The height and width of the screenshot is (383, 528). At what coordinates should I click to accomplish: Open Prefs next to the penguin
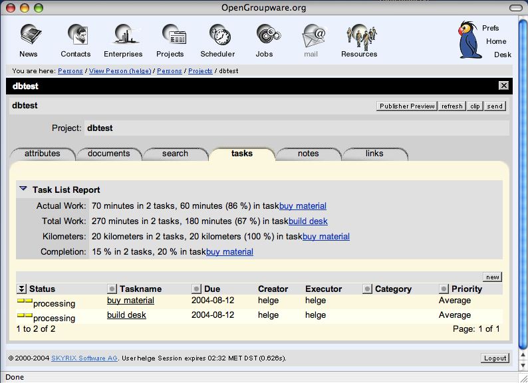click(490, 28)
